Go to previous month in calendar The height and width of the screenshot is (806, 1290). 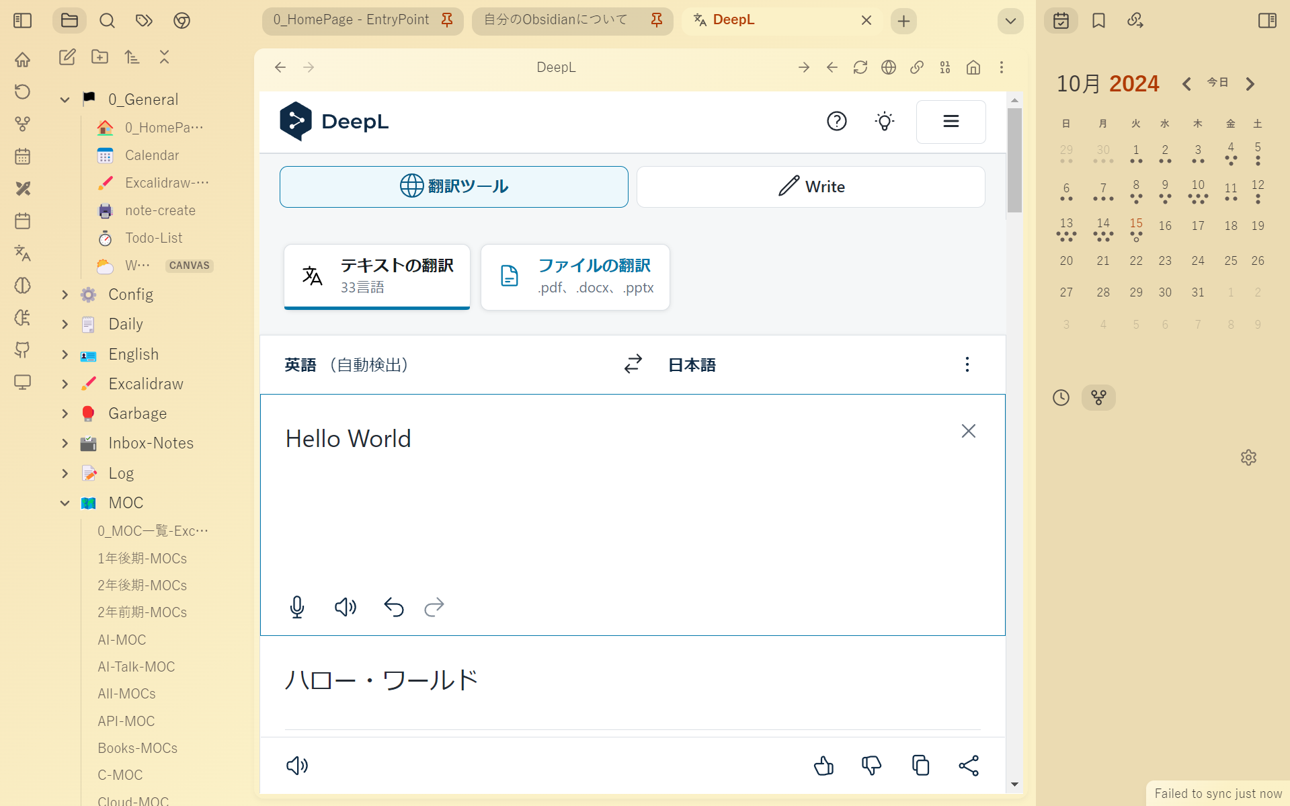tap(1186, 84)
